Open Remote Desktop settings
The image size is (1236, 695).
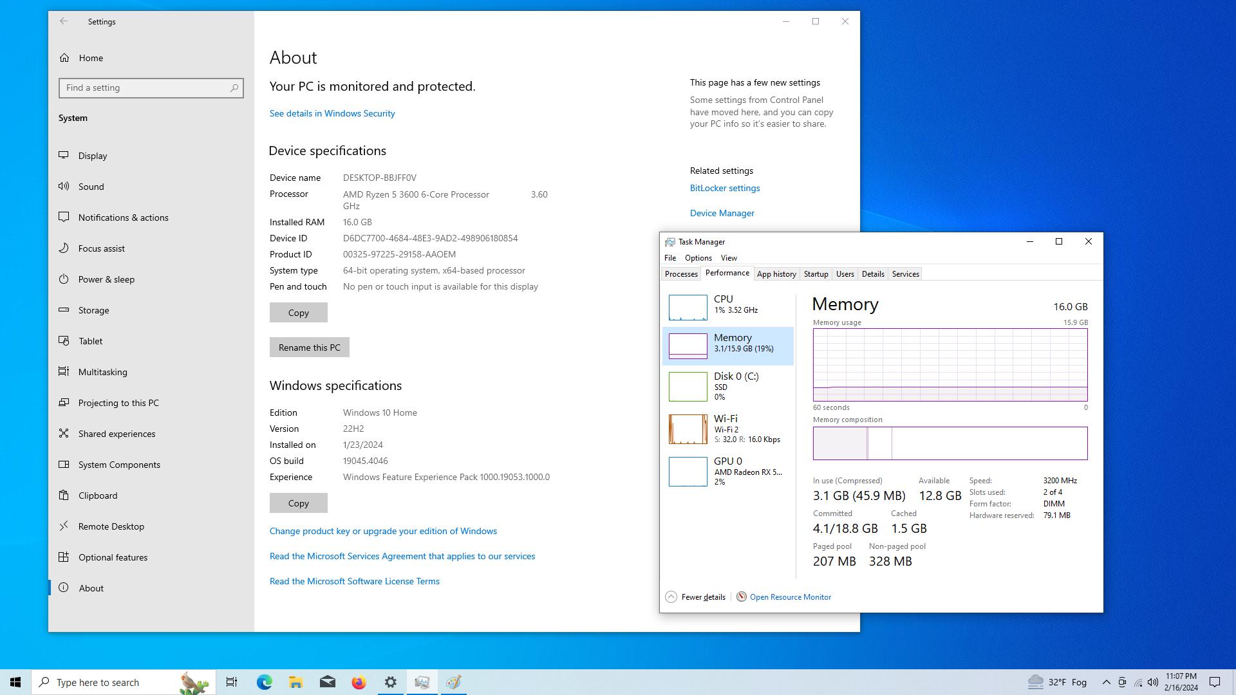coord(151,526)
